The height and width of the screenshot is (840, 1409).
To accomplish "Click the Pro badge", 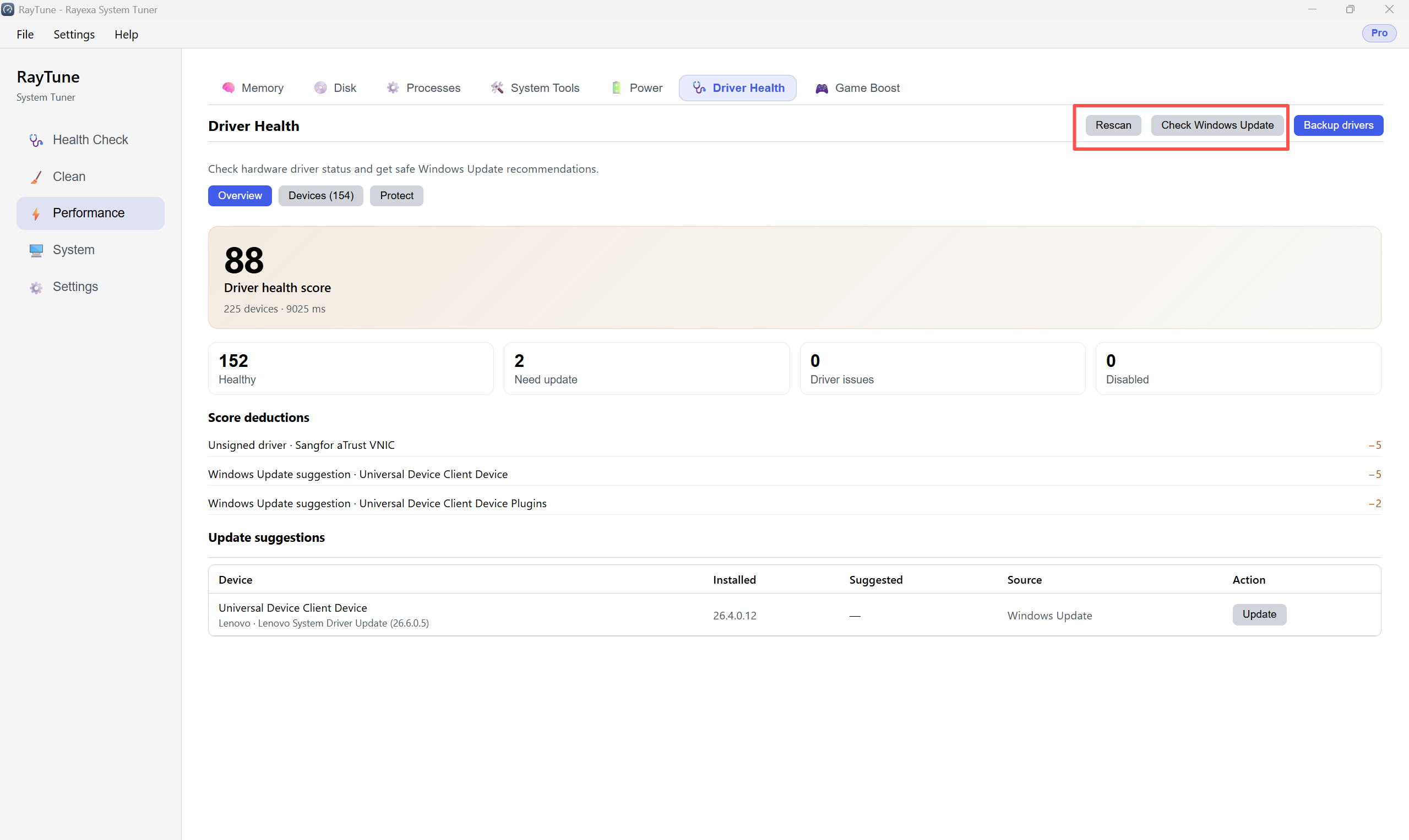I will tap(1379, 33).
